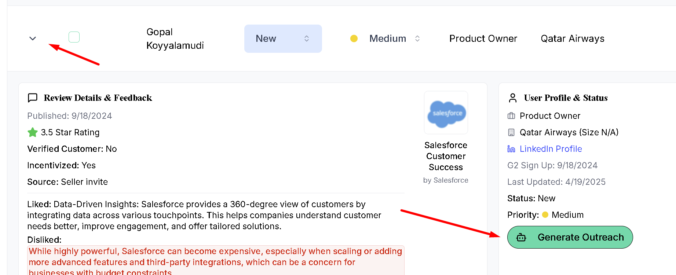Click G2 Sign Up: 9/18/2024
Viewport: 676px width, 275px height.
[x=552, y=165]
